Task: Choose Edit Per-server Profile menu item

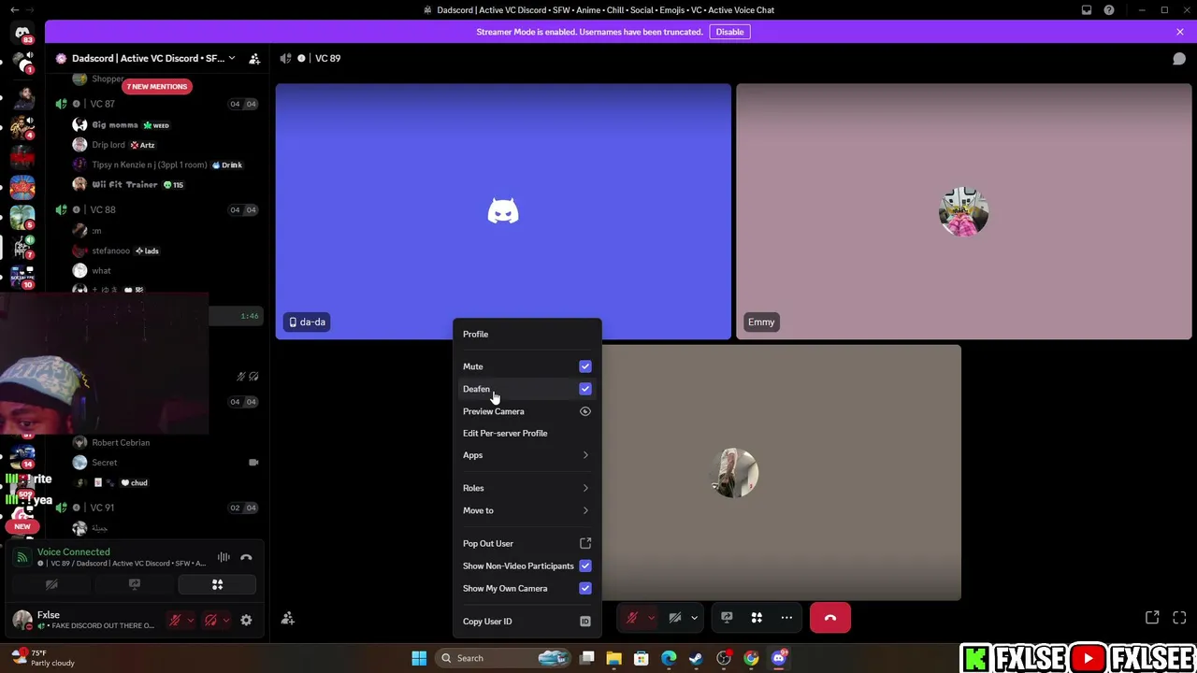Action: (527, 433)
